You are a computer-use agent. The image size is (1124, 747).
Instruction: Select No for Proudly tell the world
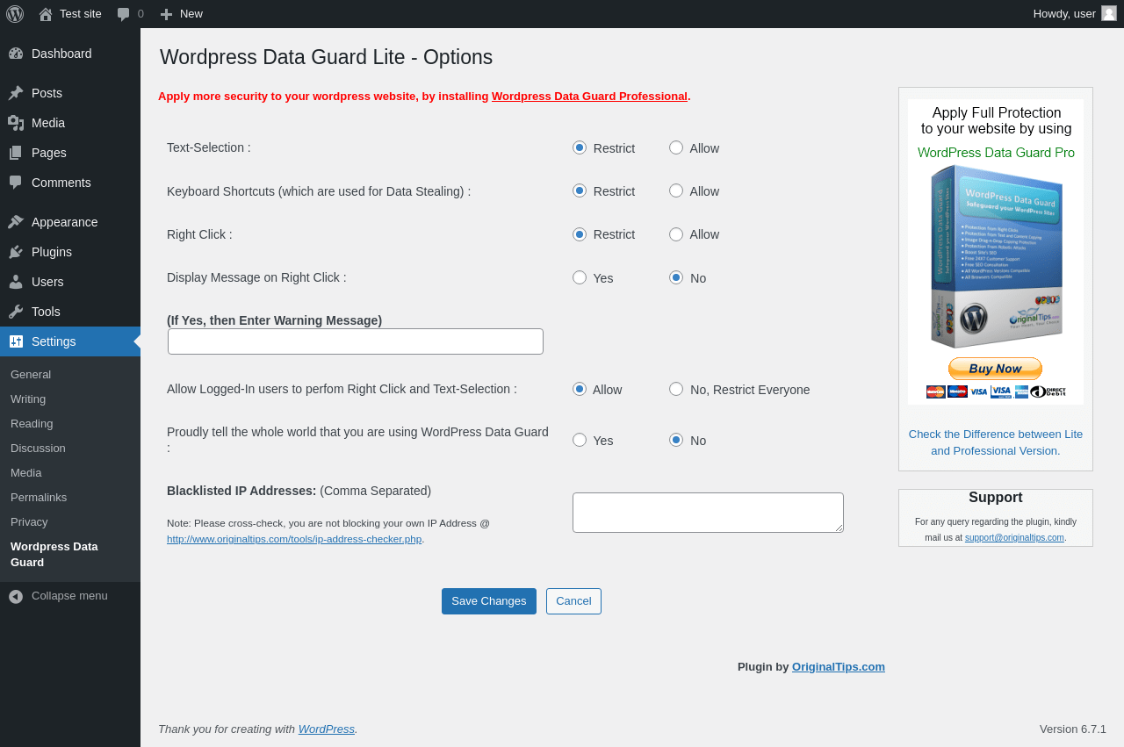676,440
